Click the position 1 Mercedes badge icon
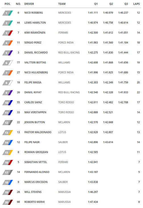143x208 pixels. (8, 13)
